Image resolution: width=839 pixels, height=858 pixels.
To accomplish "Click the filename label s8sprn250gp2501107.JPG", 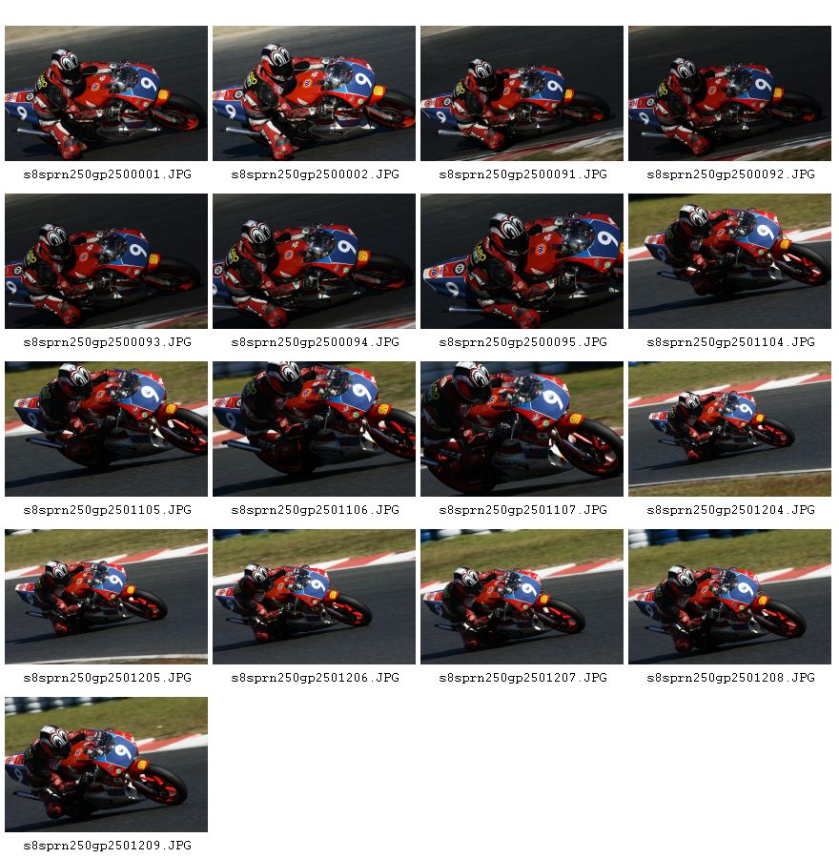I will coord(523,510).
